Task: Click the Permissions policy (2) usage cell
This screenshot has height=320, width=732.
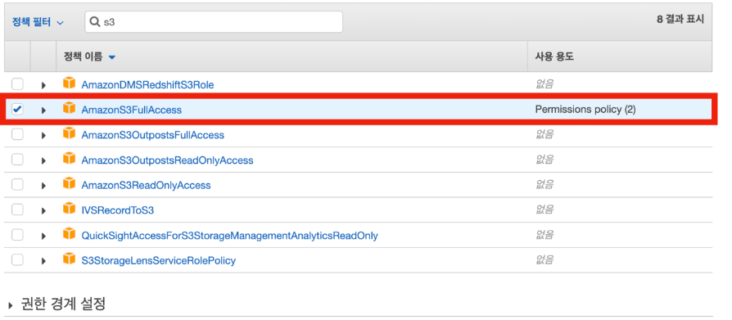Action: (585, 110)
